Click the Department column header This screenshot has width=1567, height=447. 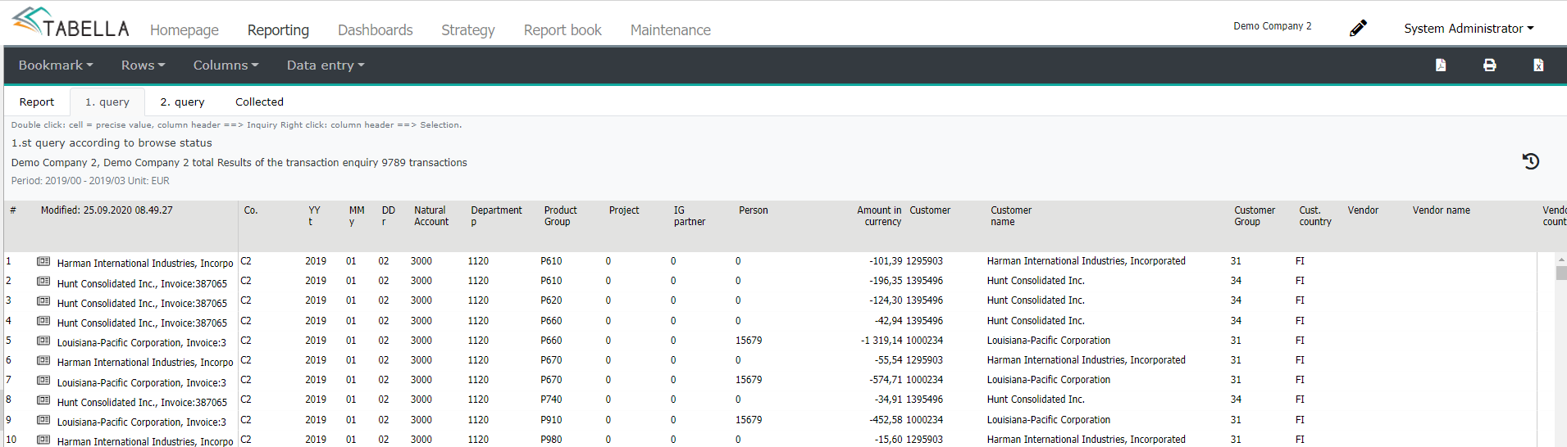tap(496, 216)
